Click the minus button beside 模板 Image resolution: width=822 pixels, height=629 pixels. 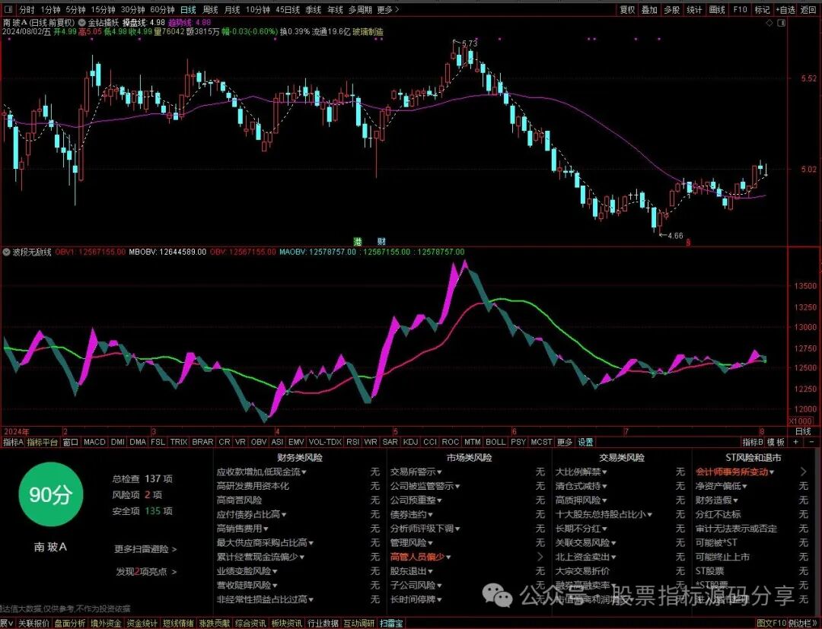[x=811, y=442]
